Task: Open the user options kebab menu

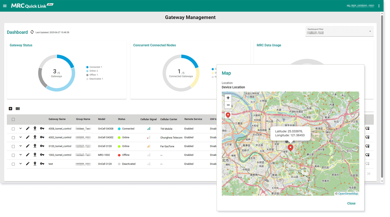Action: pyautogui.click(x=379, y=6)
